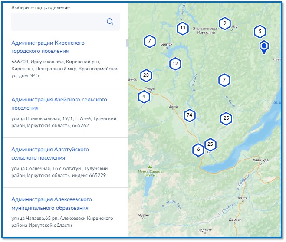Select the 7 cluster above р. Лена label
This screenshot has height=242, width=286.
pos(224,80)
